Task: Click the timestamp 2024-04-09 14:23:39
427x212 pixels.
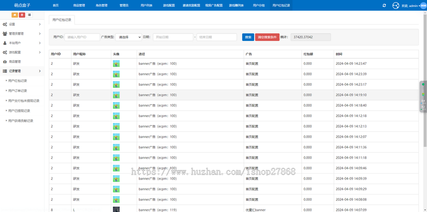Action: [351, 74]
